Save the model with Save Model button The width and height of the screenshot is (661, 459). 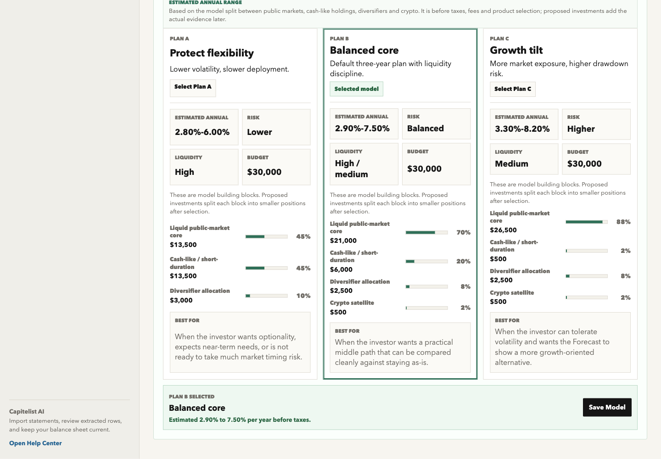tap(607, 407)
